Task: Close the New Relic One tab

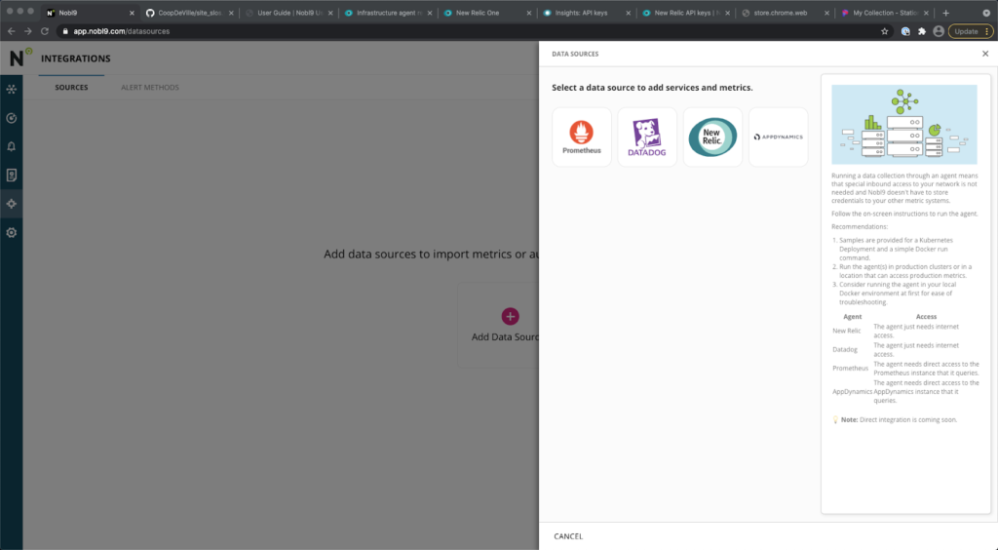Action: pyautogui.click(x=529, y=13)
